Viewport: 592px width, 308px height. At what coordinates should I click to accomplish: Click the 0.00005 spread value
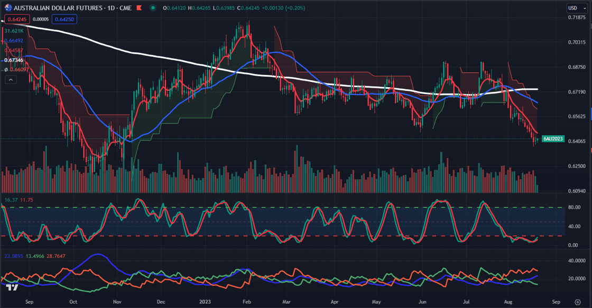click(41, 19)
